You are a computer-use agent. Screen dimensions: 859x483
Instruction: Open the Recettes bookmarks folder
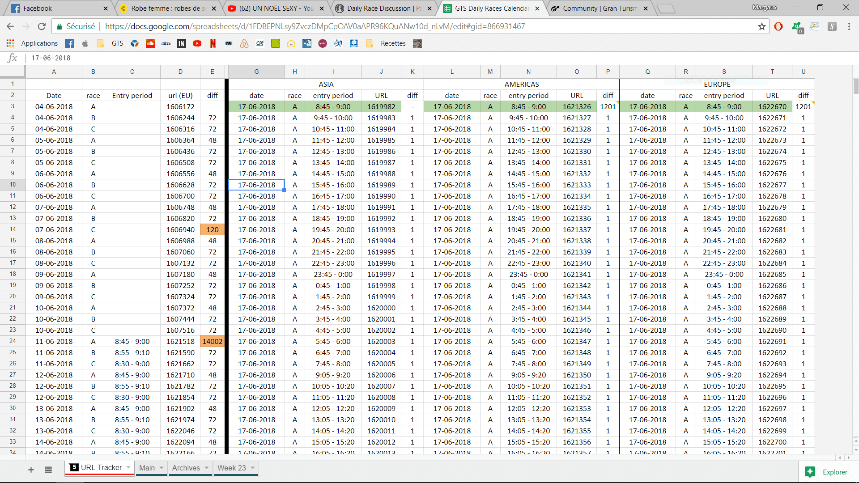386,43
